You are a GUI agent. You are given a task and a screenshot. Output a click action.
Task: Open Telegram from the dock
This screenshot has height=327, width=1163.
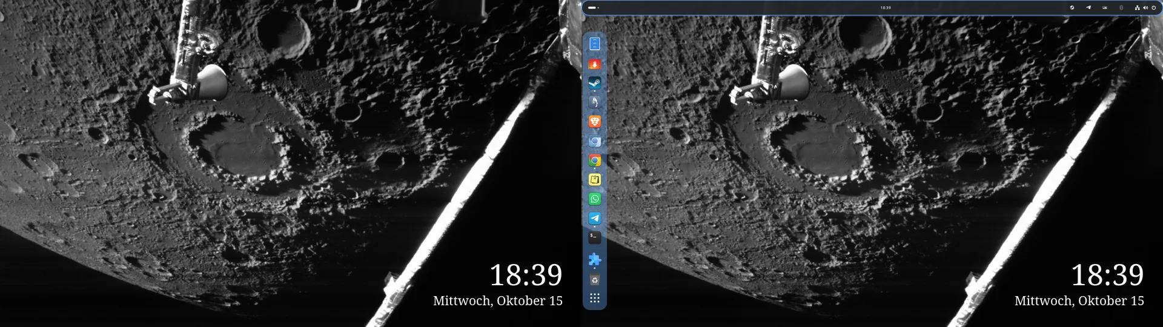point(595,219)
